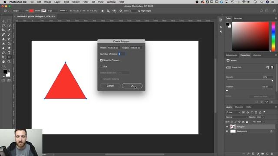278x156 pixels.
Task: Select the Lasso tool
Action: (3, 26)
